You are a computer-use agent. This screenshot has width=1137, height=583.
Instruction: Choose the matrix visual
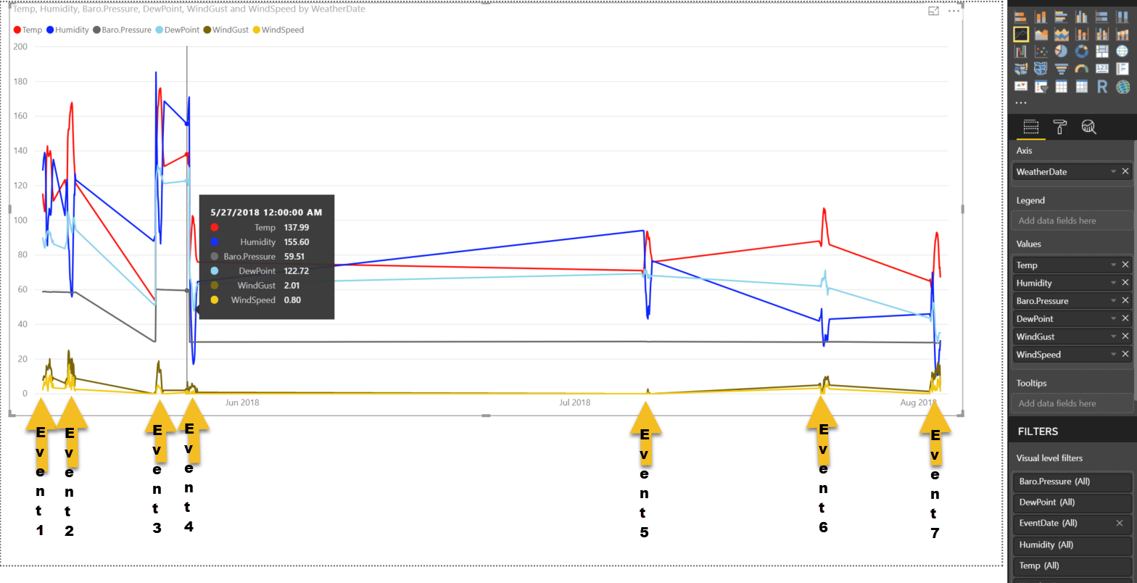coord(1082,86)
